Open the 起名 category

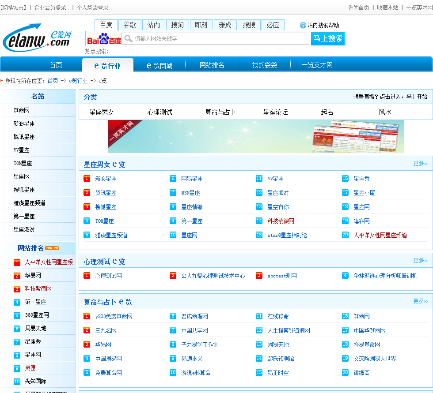[327, 112]
